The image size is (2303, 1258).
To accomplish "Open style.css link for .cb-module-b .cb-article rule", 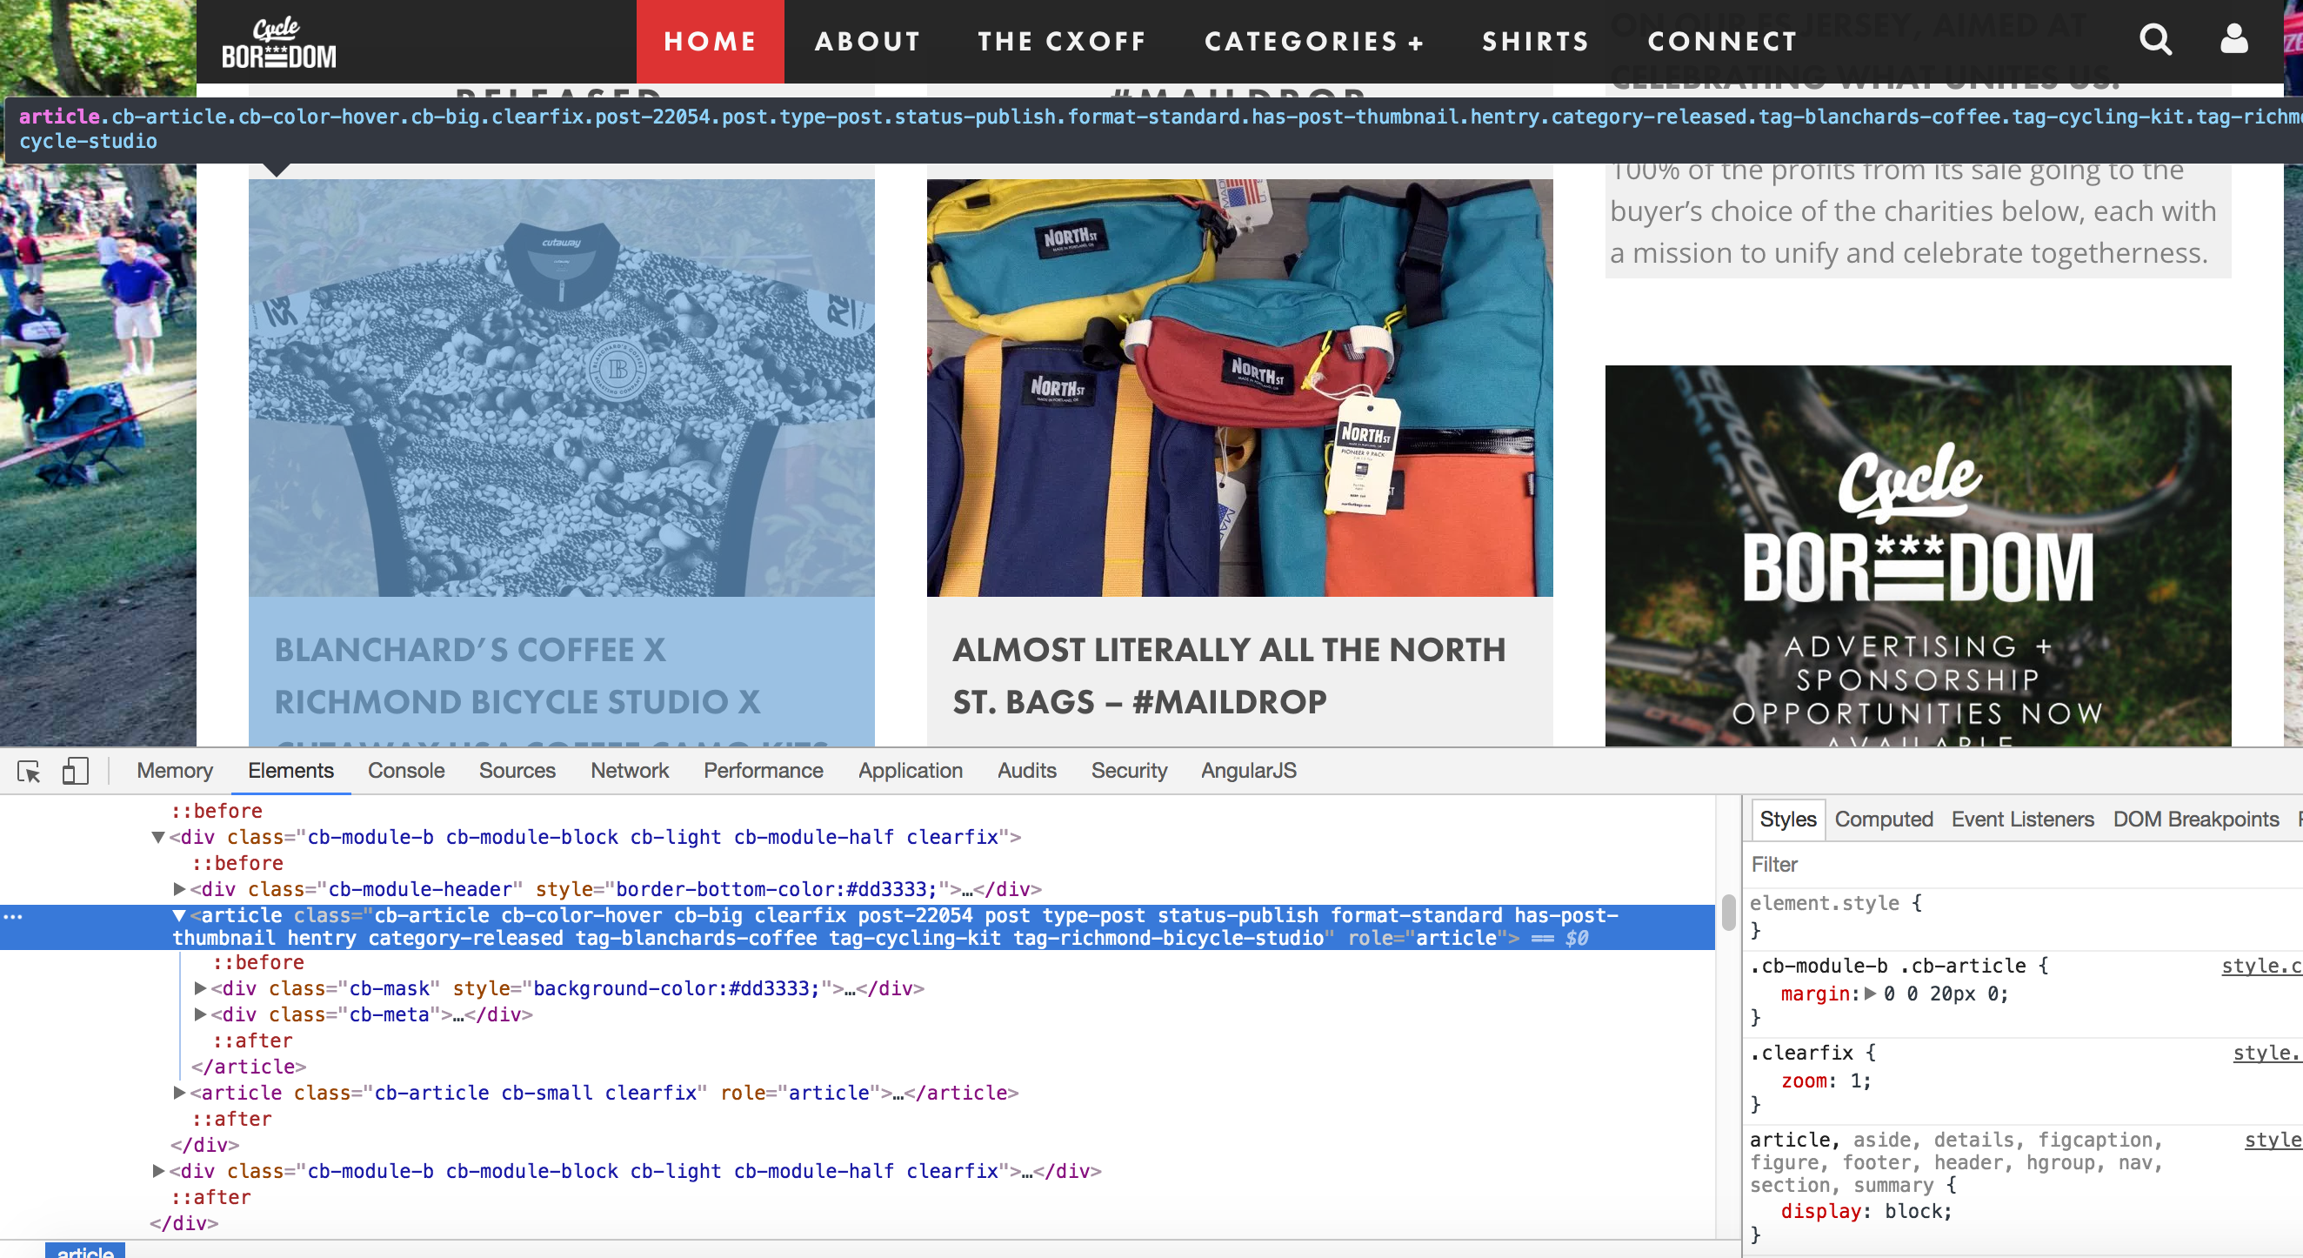I will [x=2261, y=966].
